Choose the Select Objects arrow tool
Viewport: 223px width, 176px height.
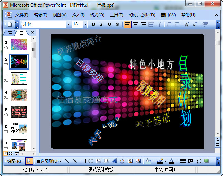point(29,161)
